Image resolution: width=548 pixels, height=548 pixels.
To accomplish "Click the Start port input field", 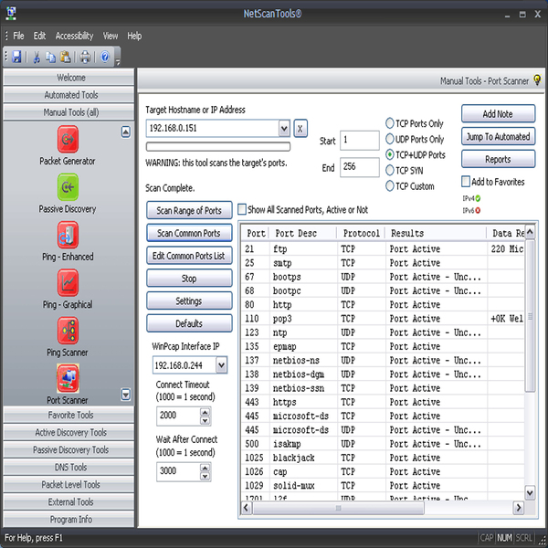I will [x=360, y=140].
